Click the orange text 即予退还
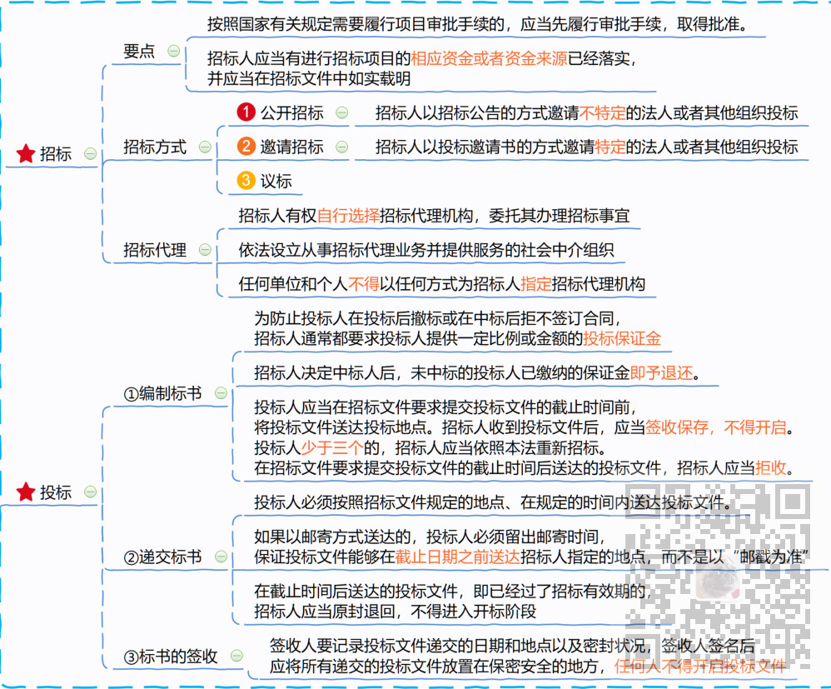Viewport: 831px width, 689px height. (x=661, y=373)
